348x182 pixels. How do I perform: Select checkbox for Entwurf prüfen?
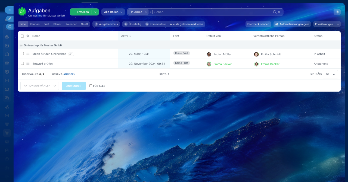click(x=22, y=63)
